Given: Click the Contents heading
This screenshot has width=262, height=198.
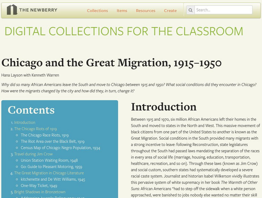Looking at the screenshot, I should tap(31, 110).
